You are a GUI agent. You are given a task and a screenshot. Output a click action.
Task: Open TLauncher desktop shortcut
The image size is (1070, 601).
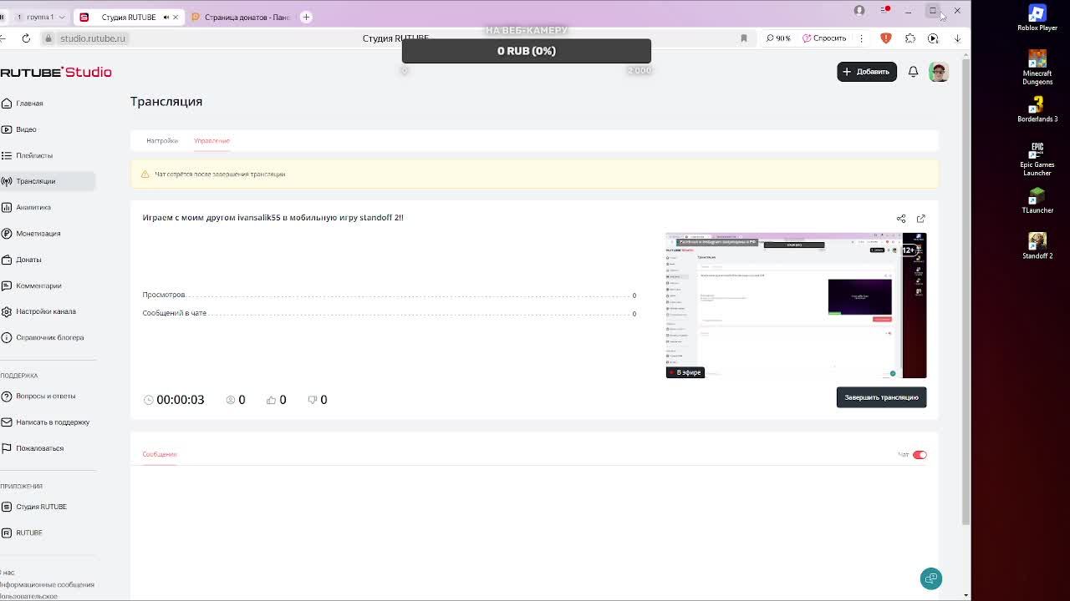(x=1037, y=200)
